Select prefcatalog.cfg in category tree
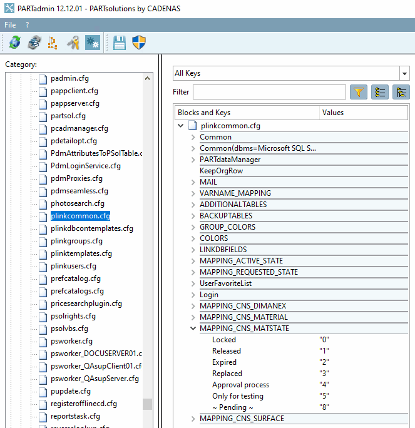415x428 pixels. tap(76, 278)
